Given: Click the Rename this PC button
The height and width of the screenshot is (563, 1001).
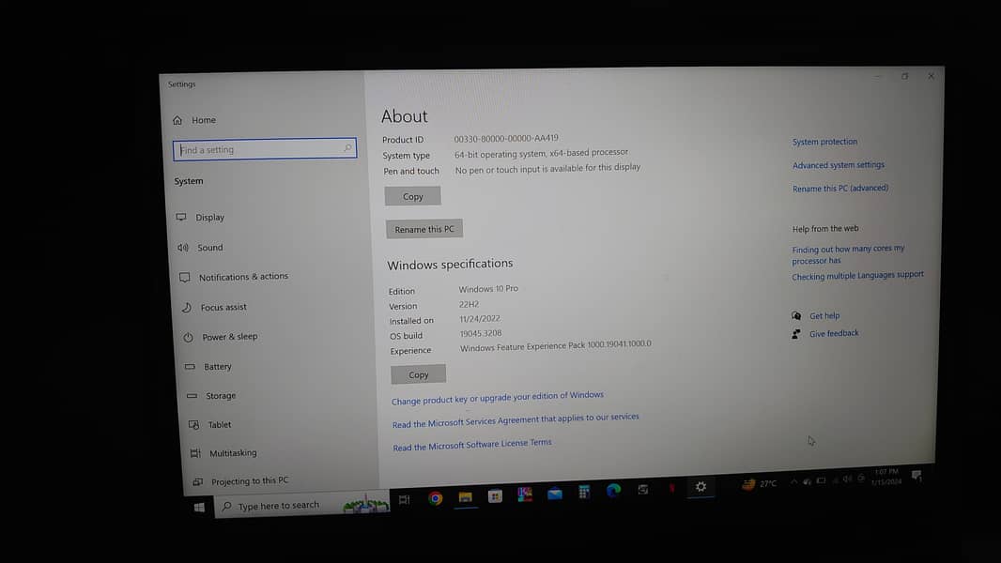Looking at the screenshot, I should pyautogui.click(x=424, y=229).
